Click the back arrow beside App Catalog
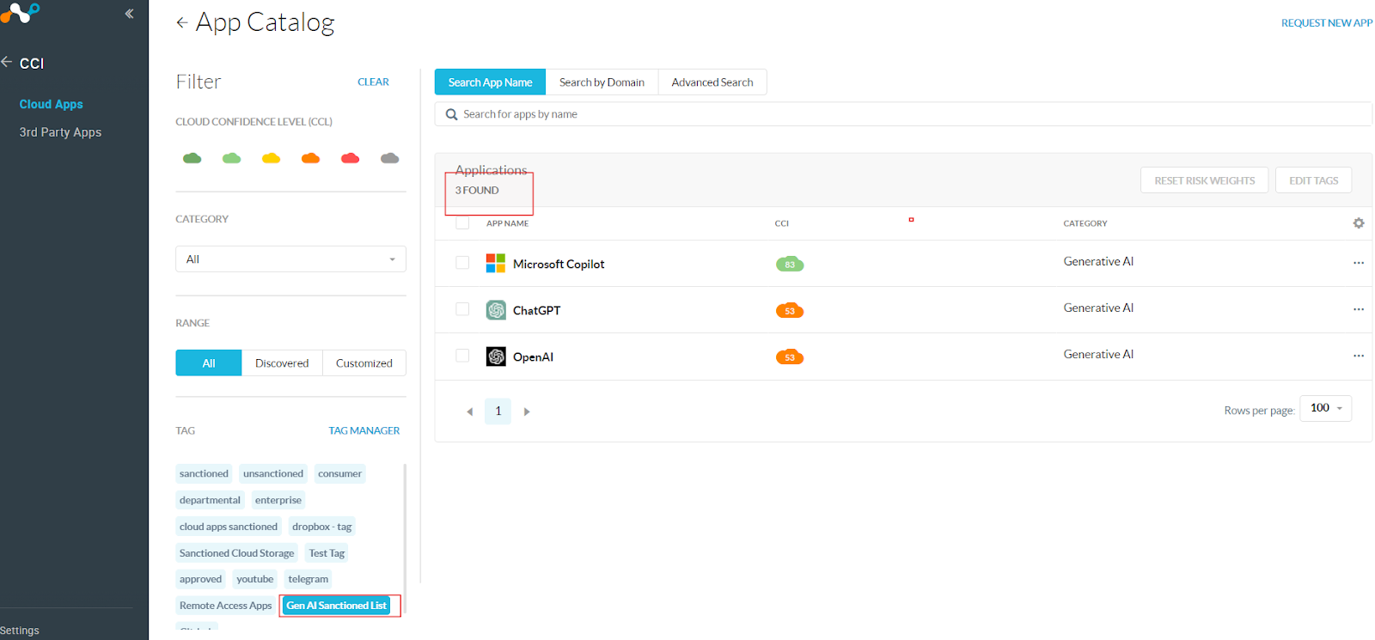1375x640 pixels. coord(181,22)
